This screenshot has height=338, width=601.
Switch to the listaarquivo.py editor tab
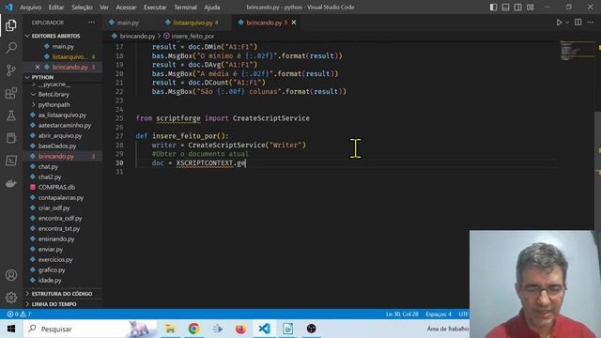[x=194, y=23]
